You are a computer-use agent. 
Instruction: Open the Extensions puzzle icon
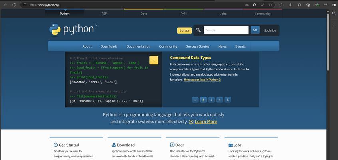pyautogui.click(x=281, y=5)
